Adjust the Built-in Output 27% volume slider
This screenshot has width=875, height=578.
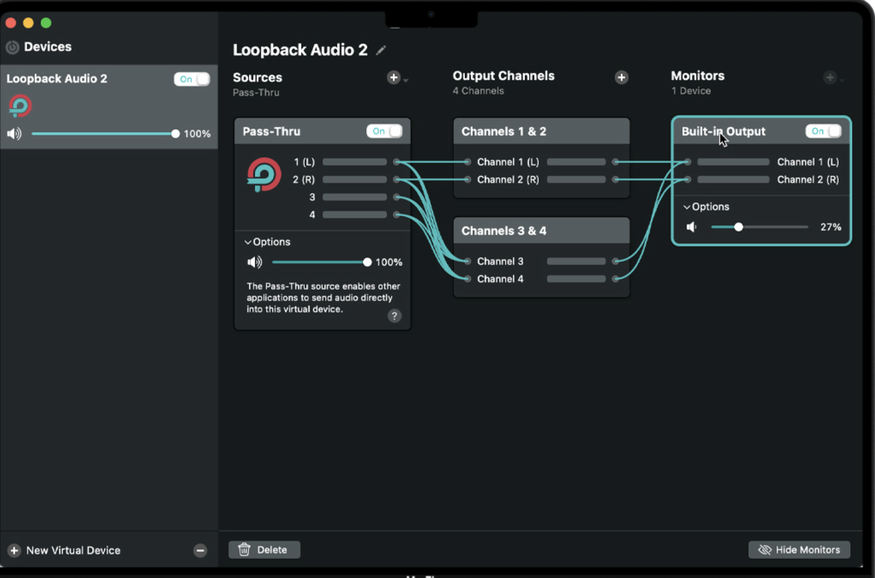pyautogui.click(x=738, y=227)
